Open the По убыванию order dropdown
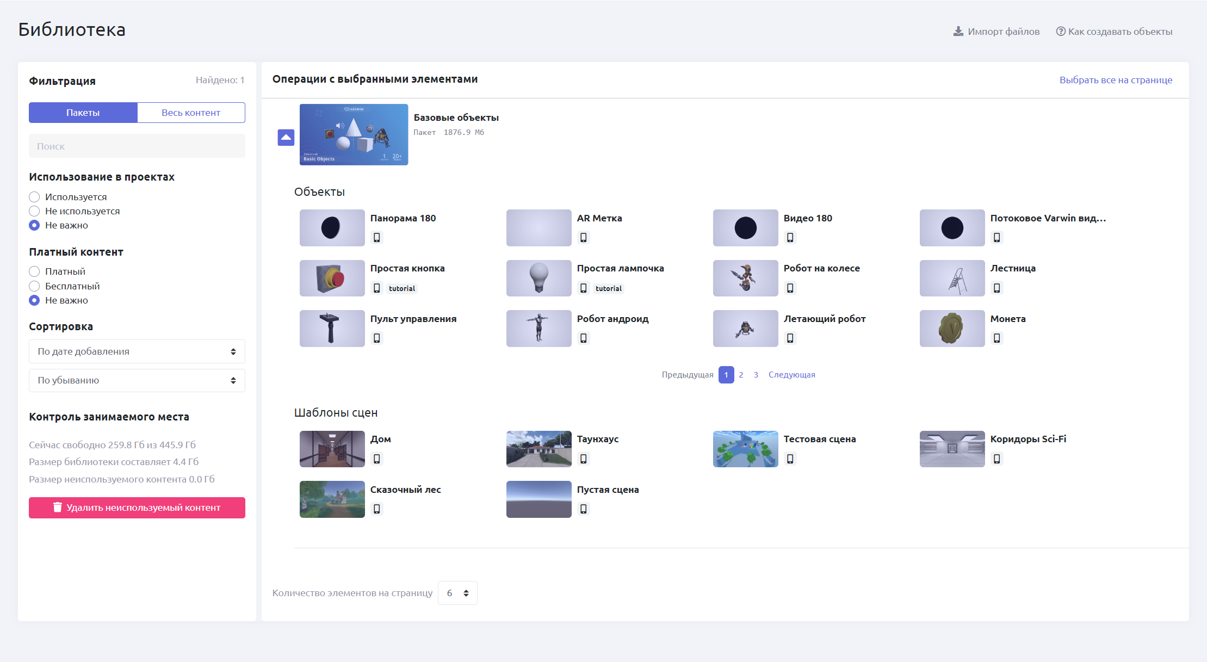 [137, 380]
